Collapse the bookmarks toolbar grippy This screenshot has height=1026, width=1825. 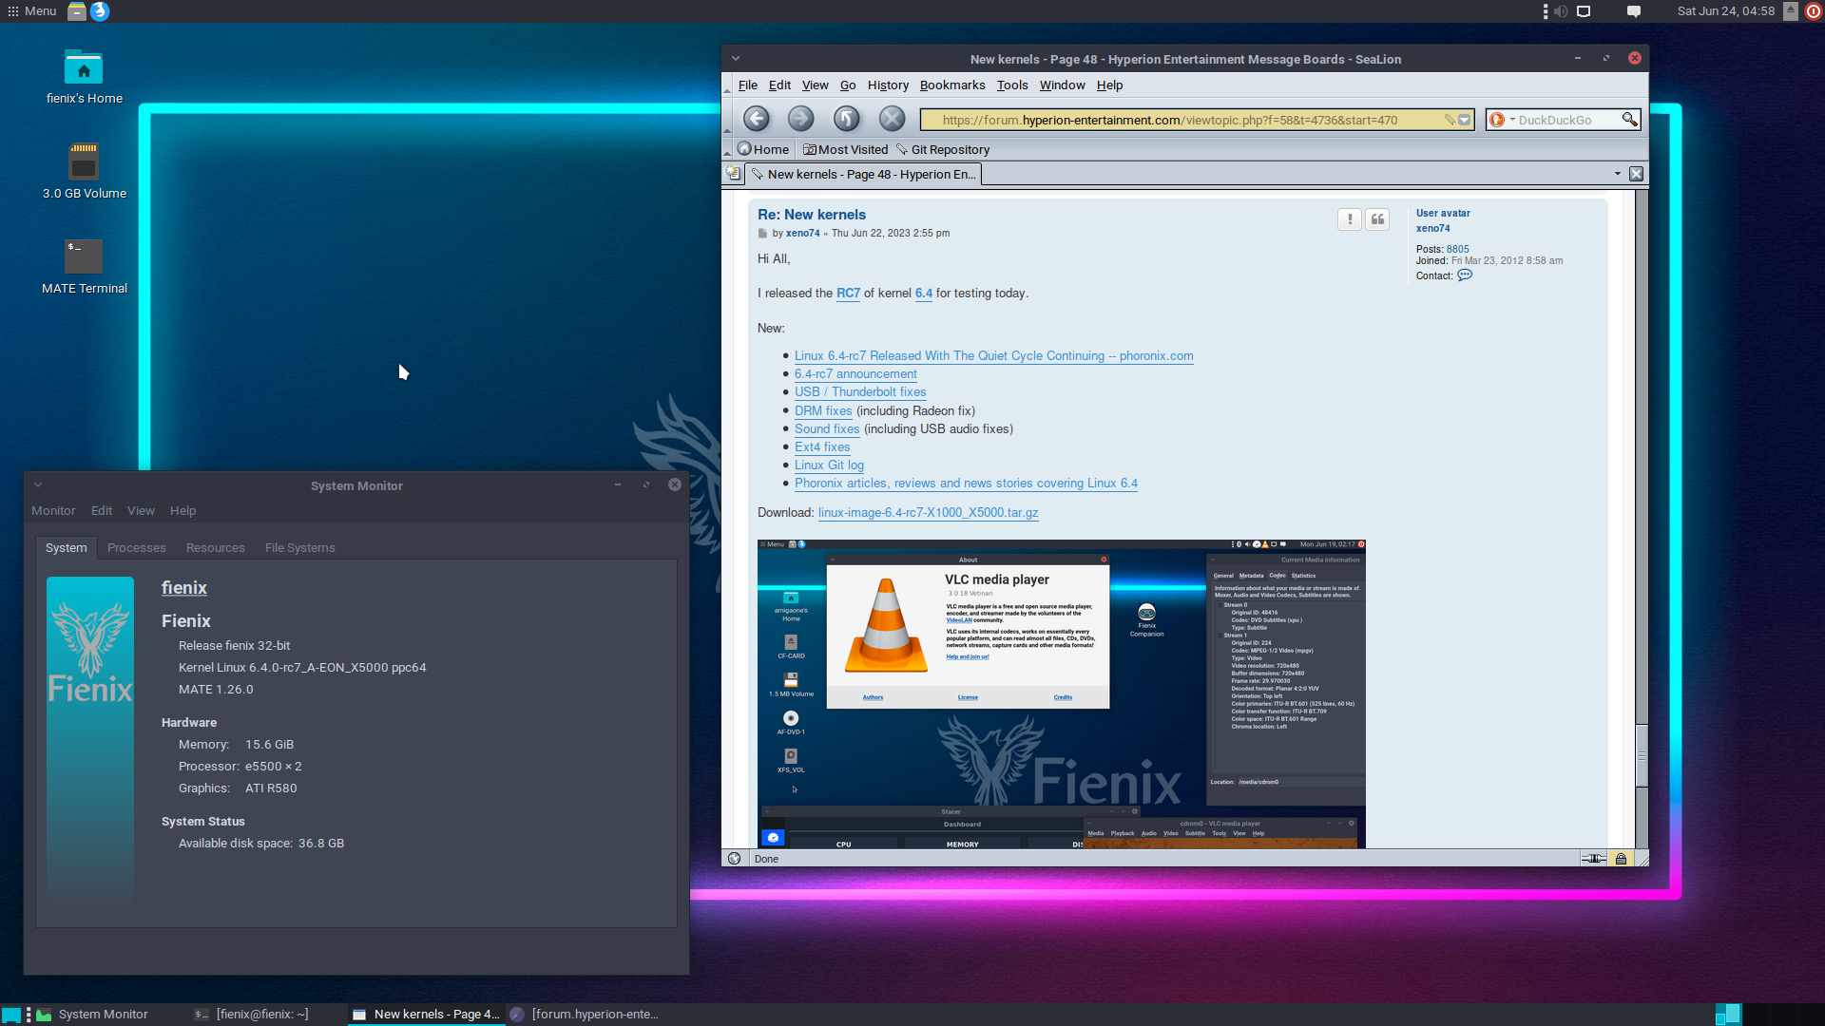tap(727, 150)
